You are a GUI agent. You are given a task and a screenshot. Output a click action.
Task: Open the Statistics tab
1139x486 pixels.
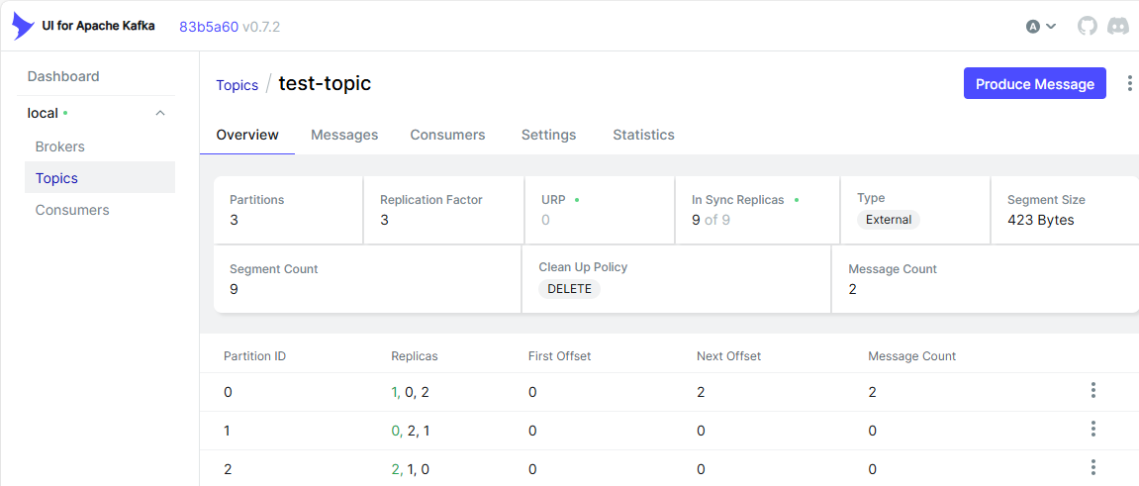pyautogui.click(x=643, y=135)
